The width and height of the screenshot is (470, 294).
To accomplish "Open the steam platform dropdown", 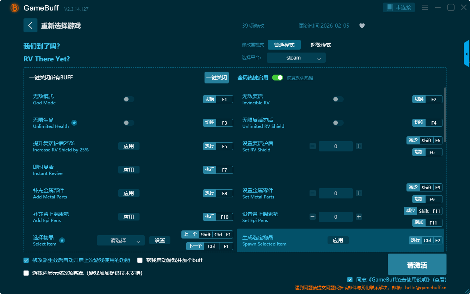I will tap(296, 58).
